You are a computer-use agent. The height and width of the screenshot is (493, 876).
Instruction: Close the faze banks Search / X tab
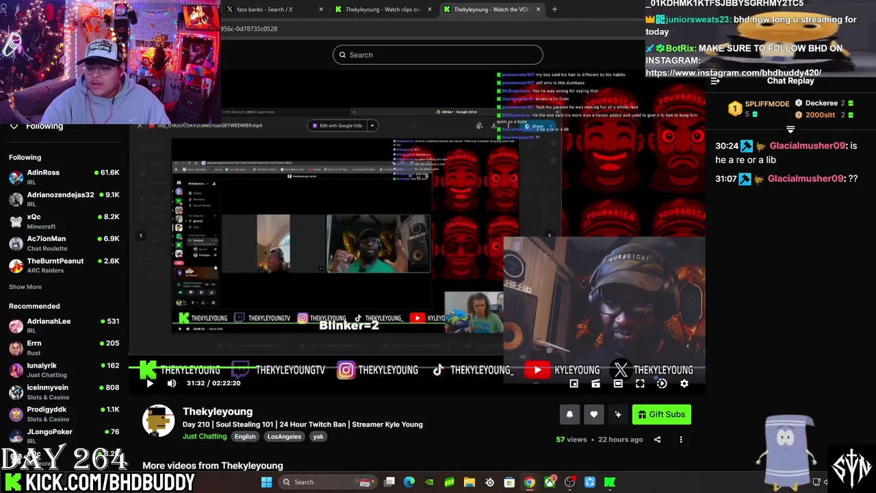[321, 10]
